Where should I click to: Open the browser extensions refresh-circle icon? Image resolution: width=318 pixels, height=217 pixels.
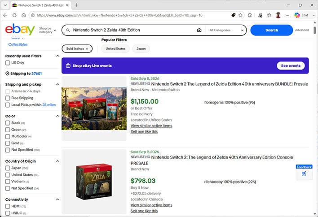point(250,15)
